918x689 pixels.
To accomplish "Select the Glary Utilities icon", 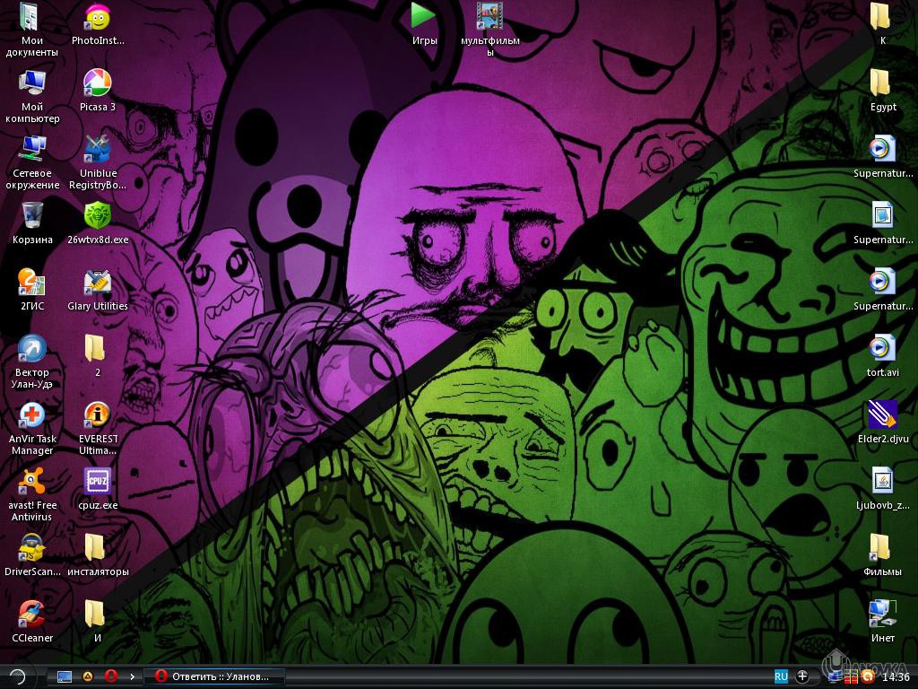I will tap(97, 283).
